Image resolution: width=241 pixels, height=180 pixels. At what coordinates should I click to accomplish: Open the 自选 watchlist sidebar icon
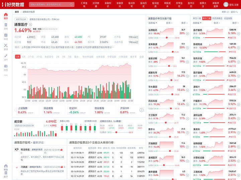(x=6, y=35)
